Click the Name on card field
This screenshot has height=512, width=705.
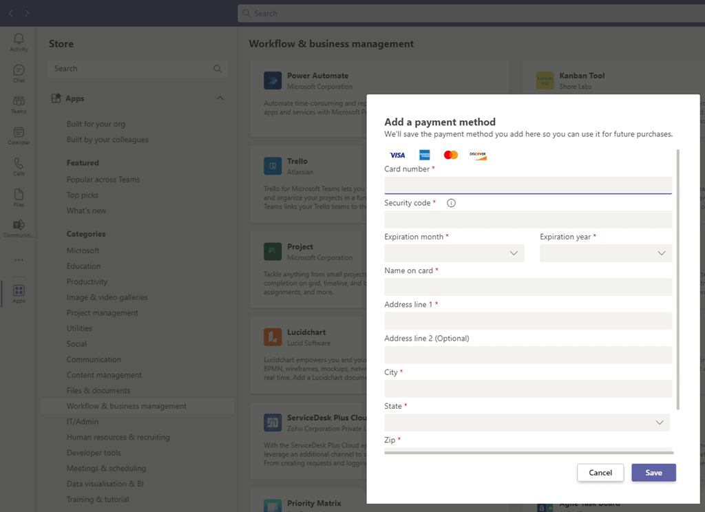[x=528, y=287]
